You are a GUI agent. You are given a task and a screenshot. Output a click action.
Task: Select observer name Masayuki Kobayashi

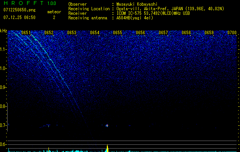tap(137, 4)
